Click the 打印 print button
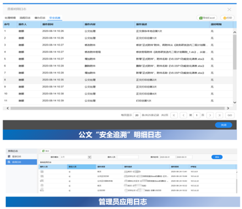Viewport: 242px width, 209px height. 227,18
